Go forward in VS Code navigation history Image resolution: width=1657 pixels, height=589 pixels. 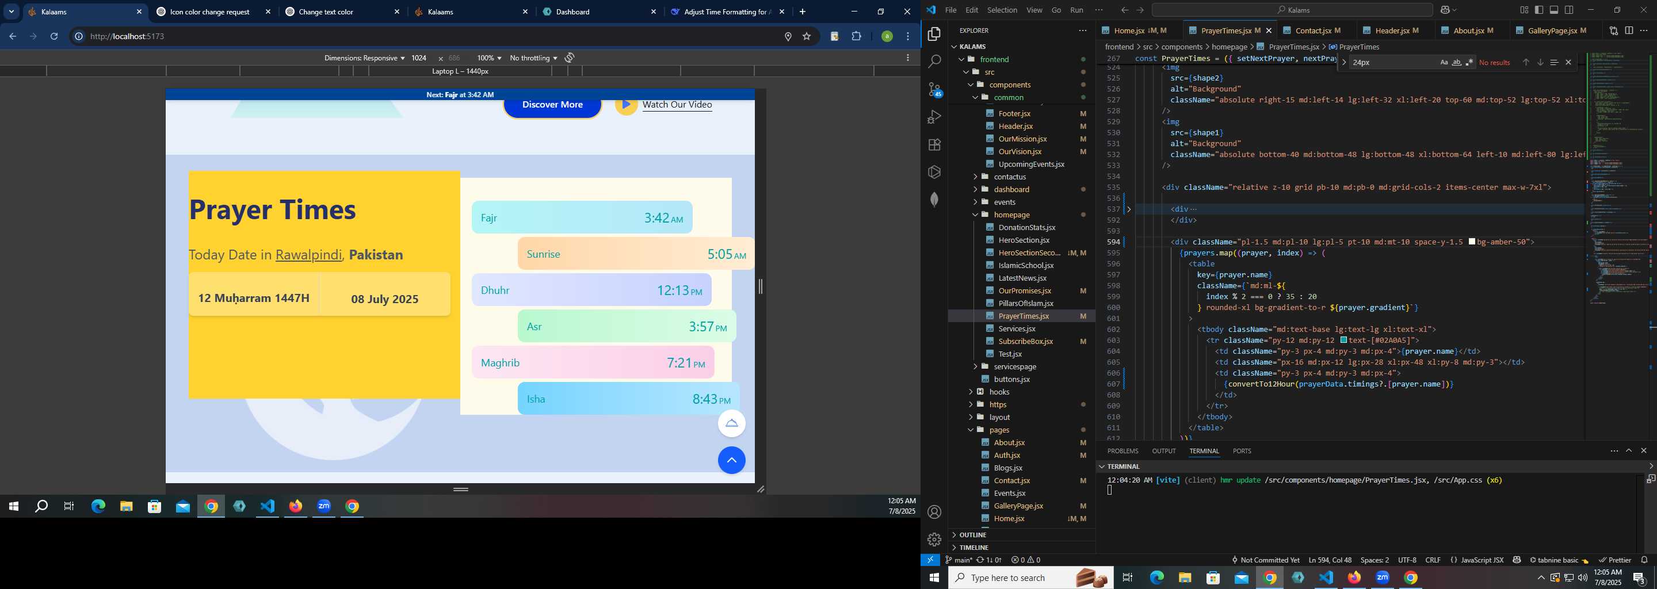(1140, 10)
